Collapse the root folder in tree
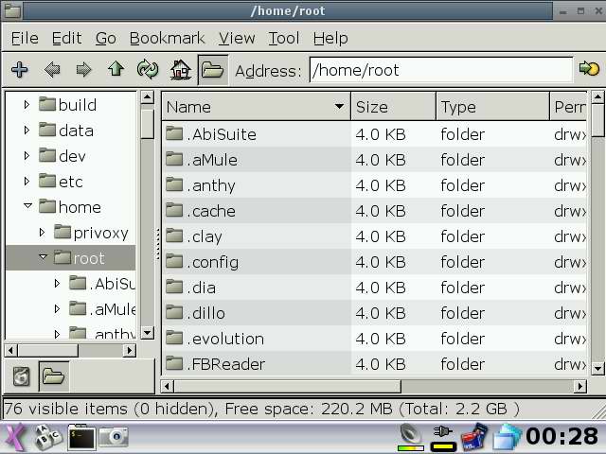This screenshot has height=454, width=606. point(43,257)
